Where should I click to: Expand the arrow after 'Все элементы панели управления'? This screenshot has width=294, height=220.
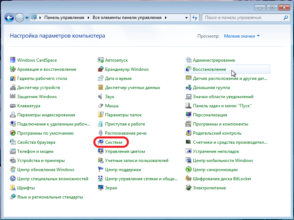pyautogui.click(x=166, y=18)
